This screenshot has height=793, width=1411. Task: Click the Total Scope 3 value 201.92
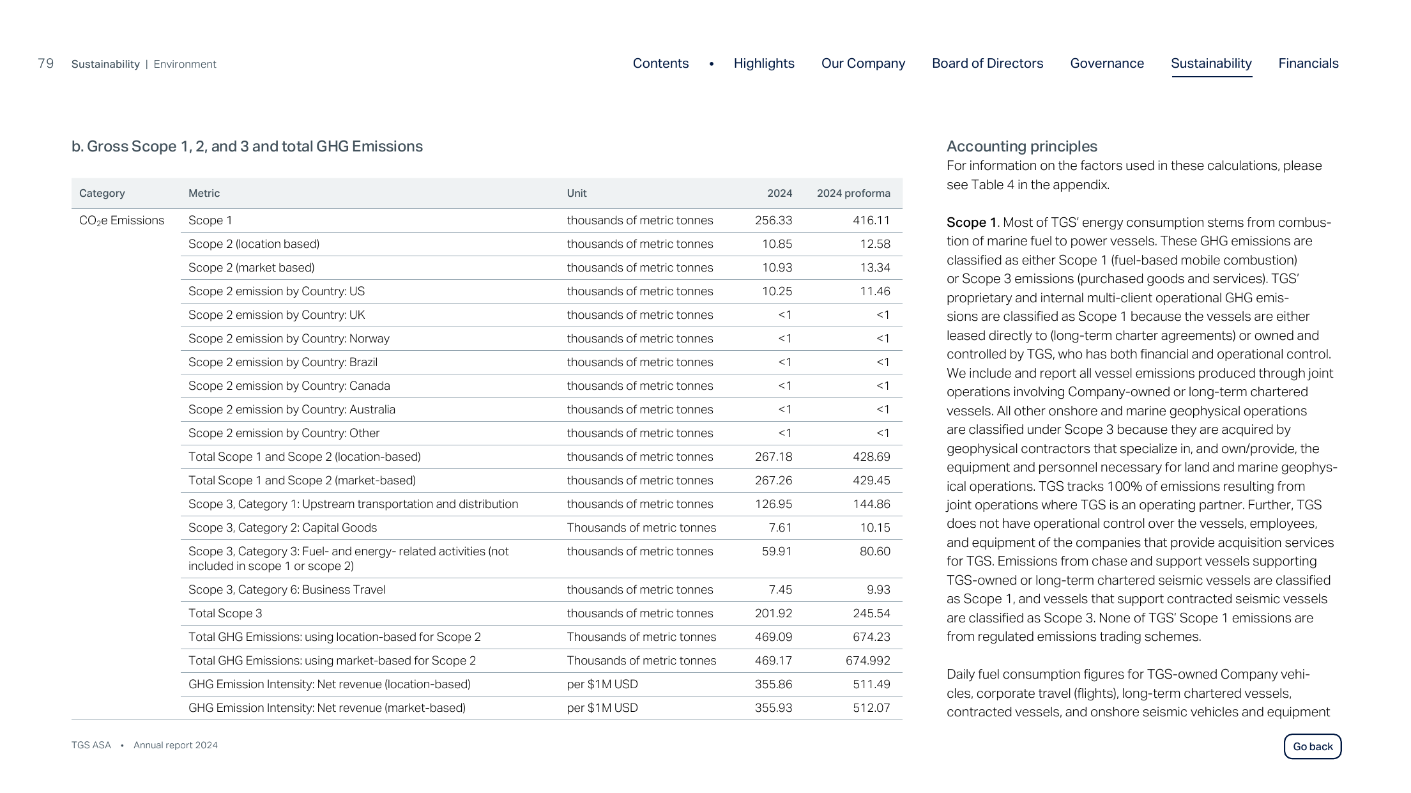(x=774, y=613)
